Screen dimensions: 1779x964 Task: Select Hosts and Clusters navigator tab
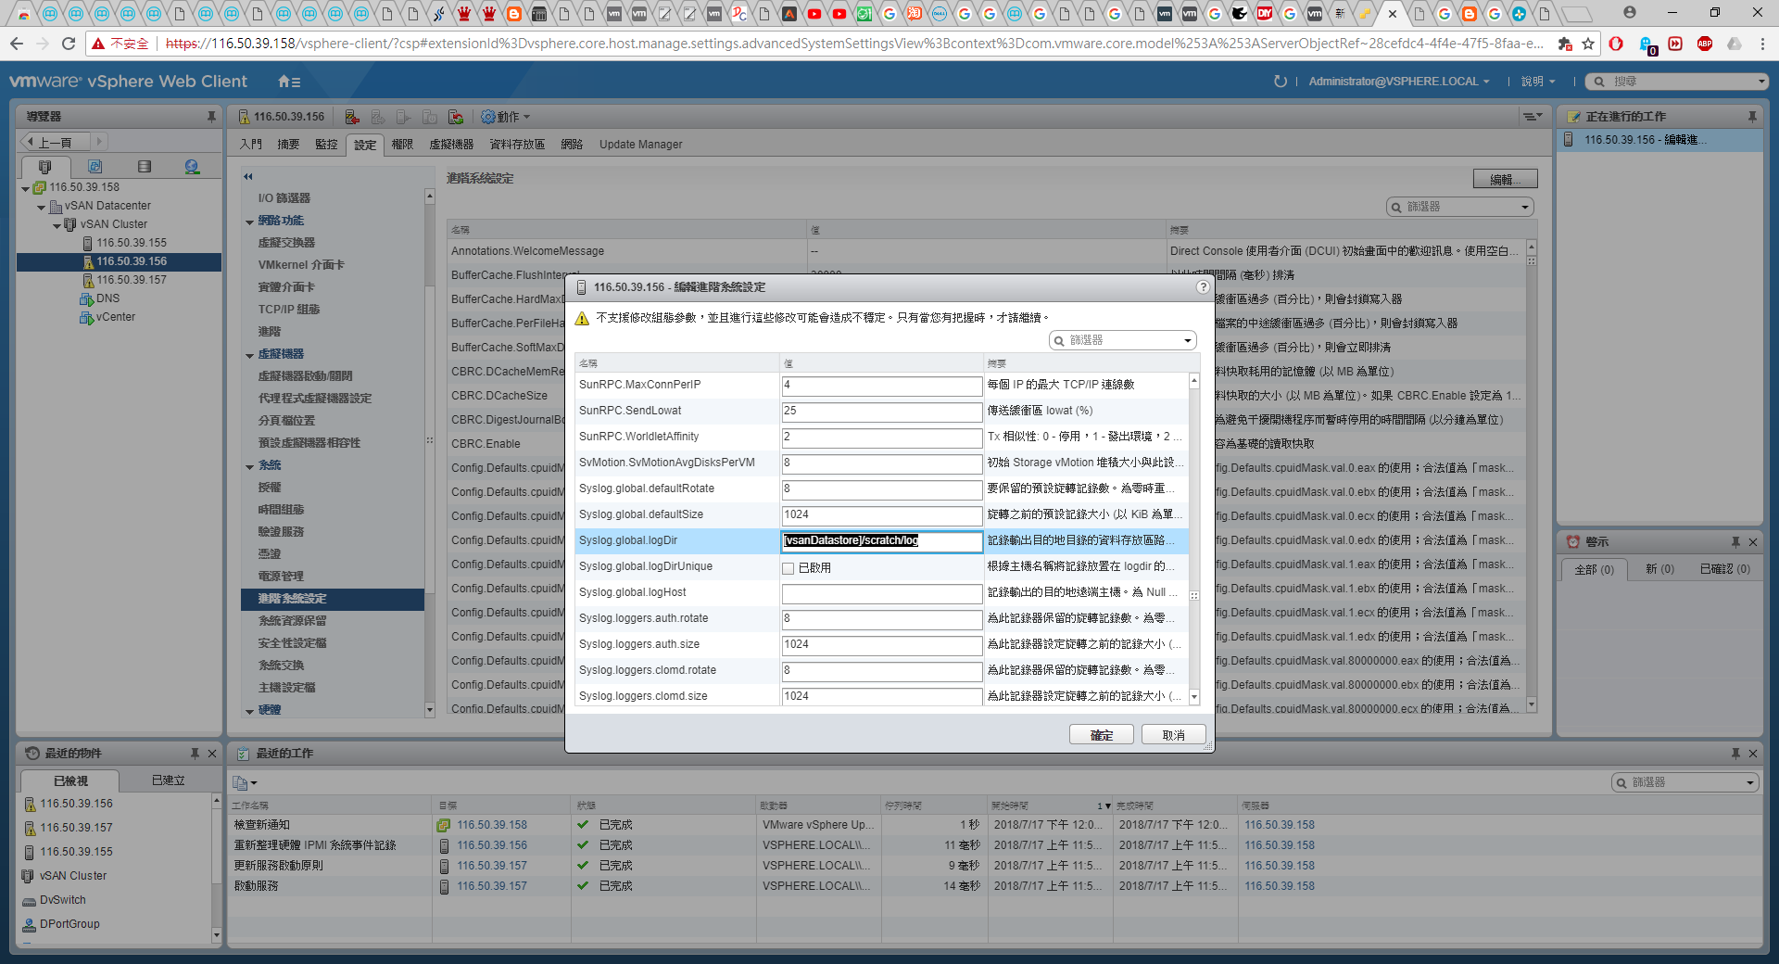44,167
